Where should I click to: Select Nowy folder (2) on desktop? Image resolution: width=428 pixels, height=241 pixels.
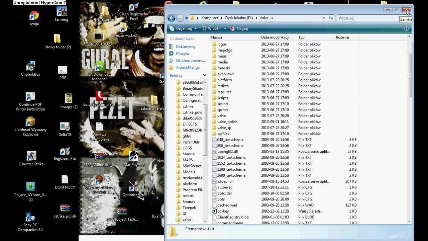[x=58, y=42]
